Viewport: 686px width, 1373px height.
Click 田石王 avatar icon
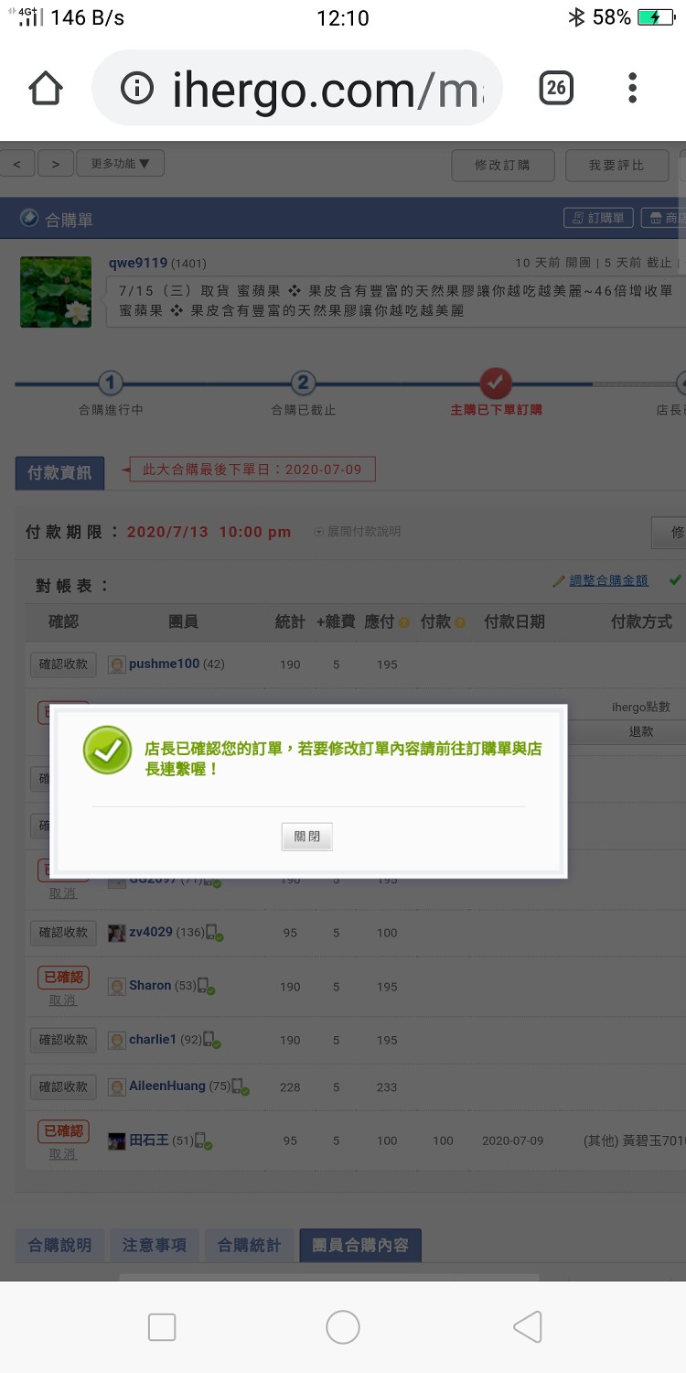[x=117, y=1141]
